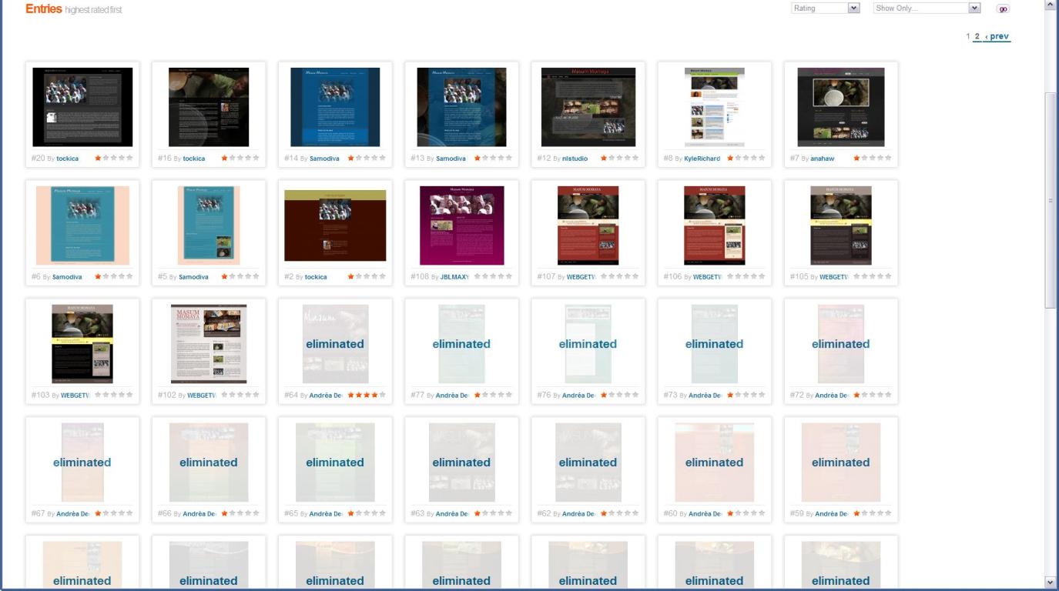
Task: Click the stars beside entry #6
Action: pyautogui.click(x=114, y=276)
